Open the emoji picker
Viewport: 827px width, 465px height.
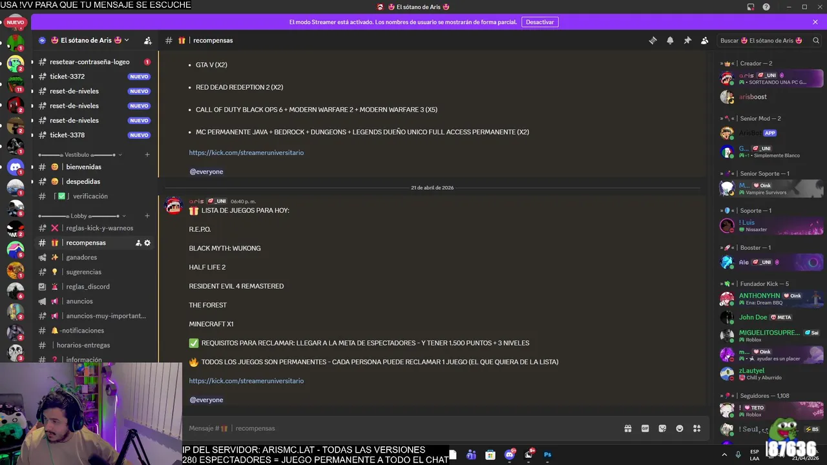680,428
